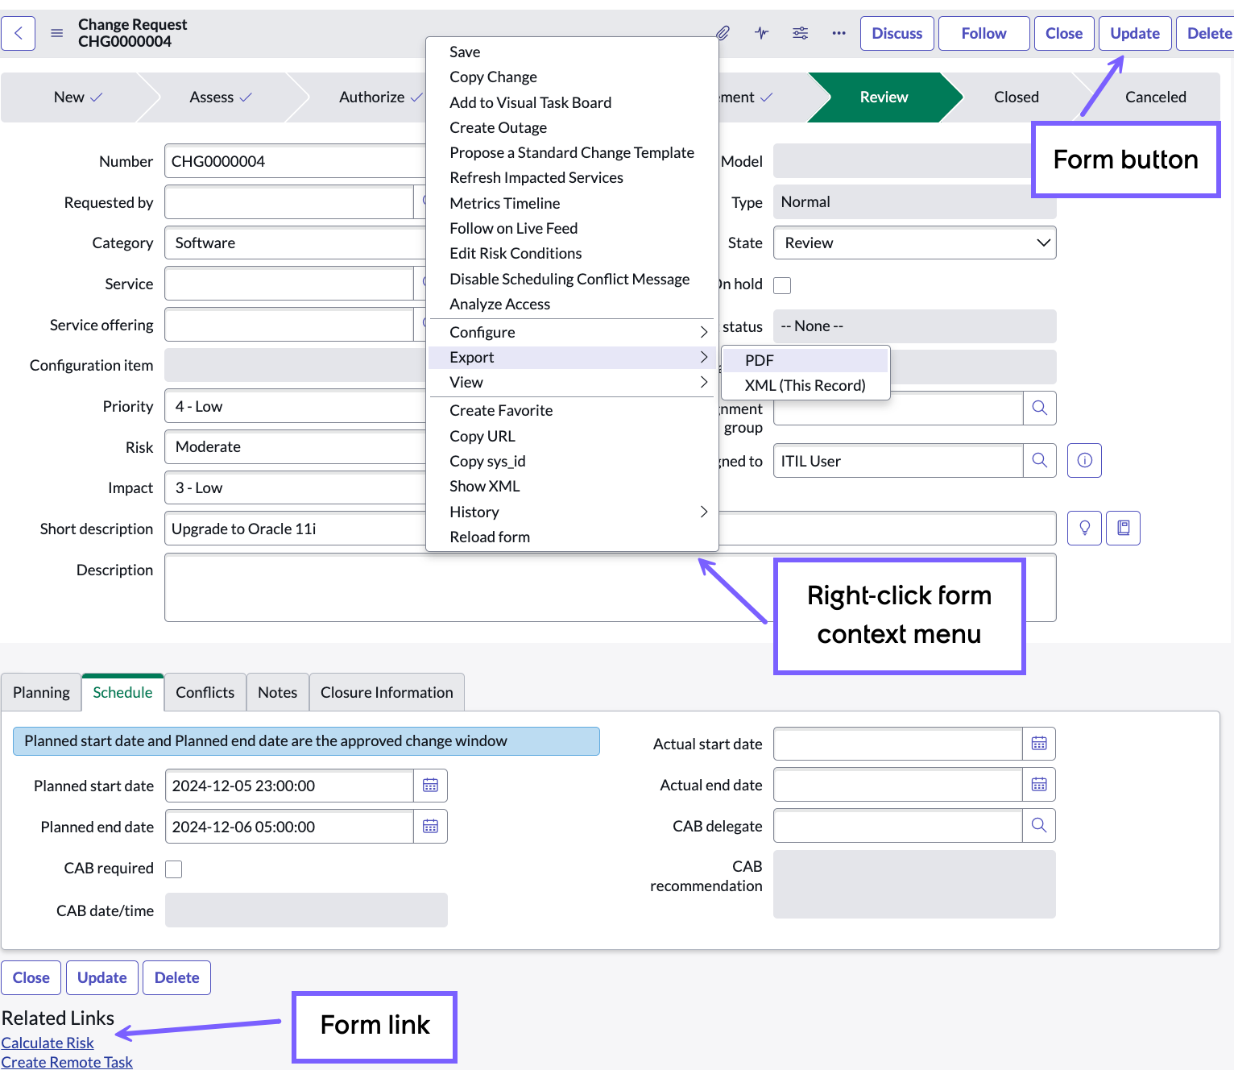Open the personalize form sliders icon
This screenshot has width=1234, height=1070.
[800, 33]
